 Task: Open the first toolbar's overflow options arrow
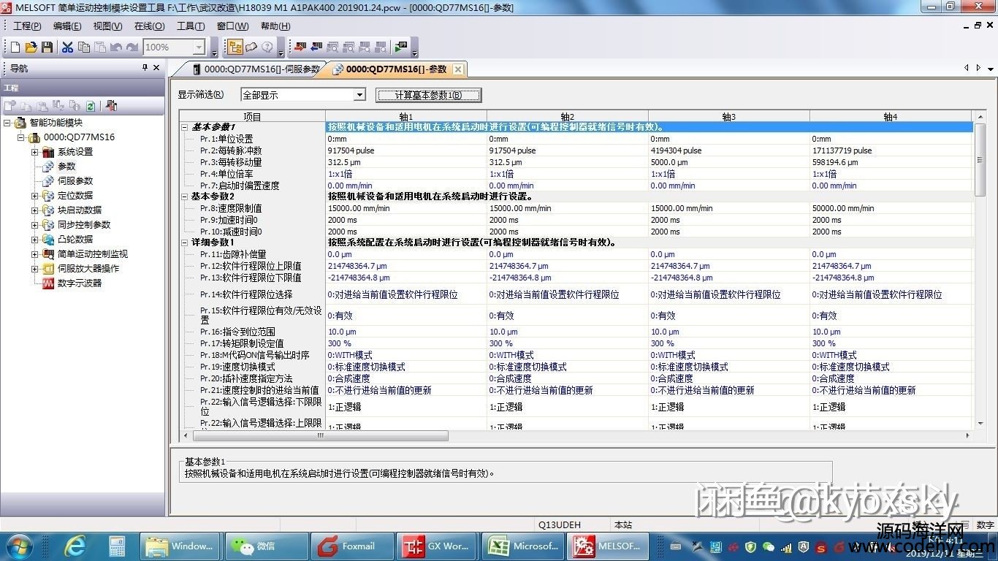pos(214,48)
